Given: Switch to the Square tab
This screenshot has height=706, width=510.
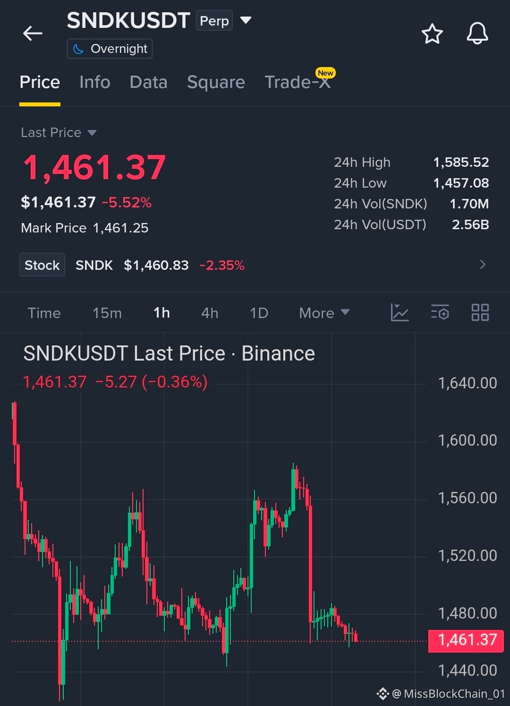Looking at the screenshot, I should (216, 82).
